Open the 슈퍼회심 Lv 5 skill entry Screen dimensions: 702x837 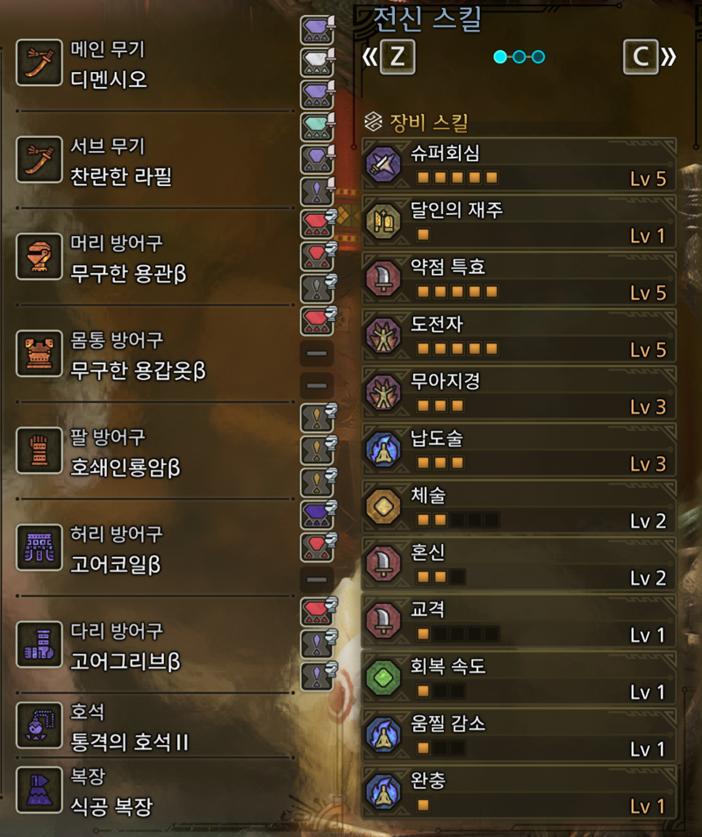coord(519,164)
